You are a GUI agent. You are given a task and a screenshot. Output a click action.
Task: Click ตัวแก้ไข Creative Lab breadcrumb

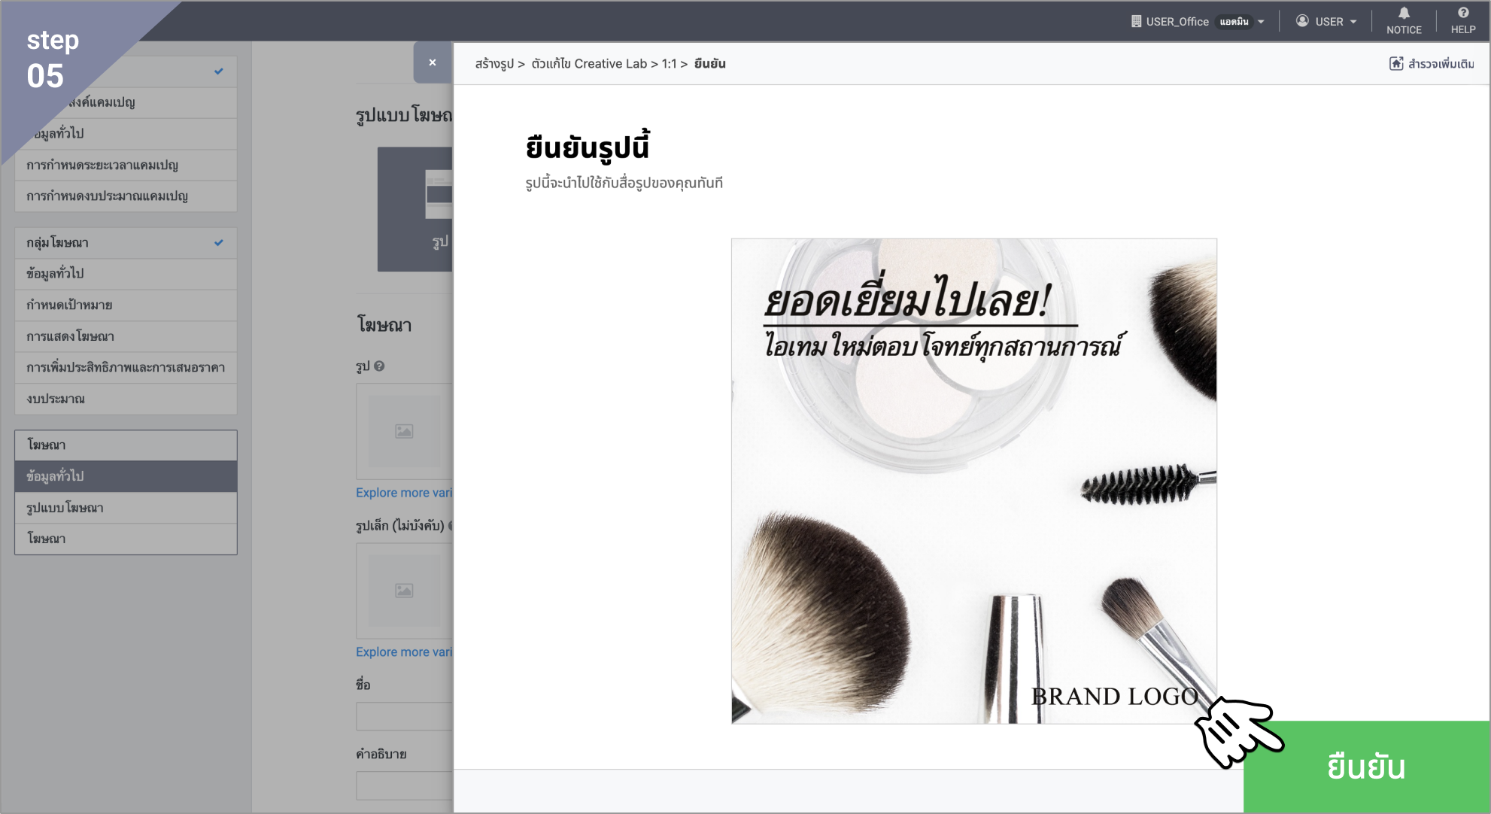pos(588,64)
